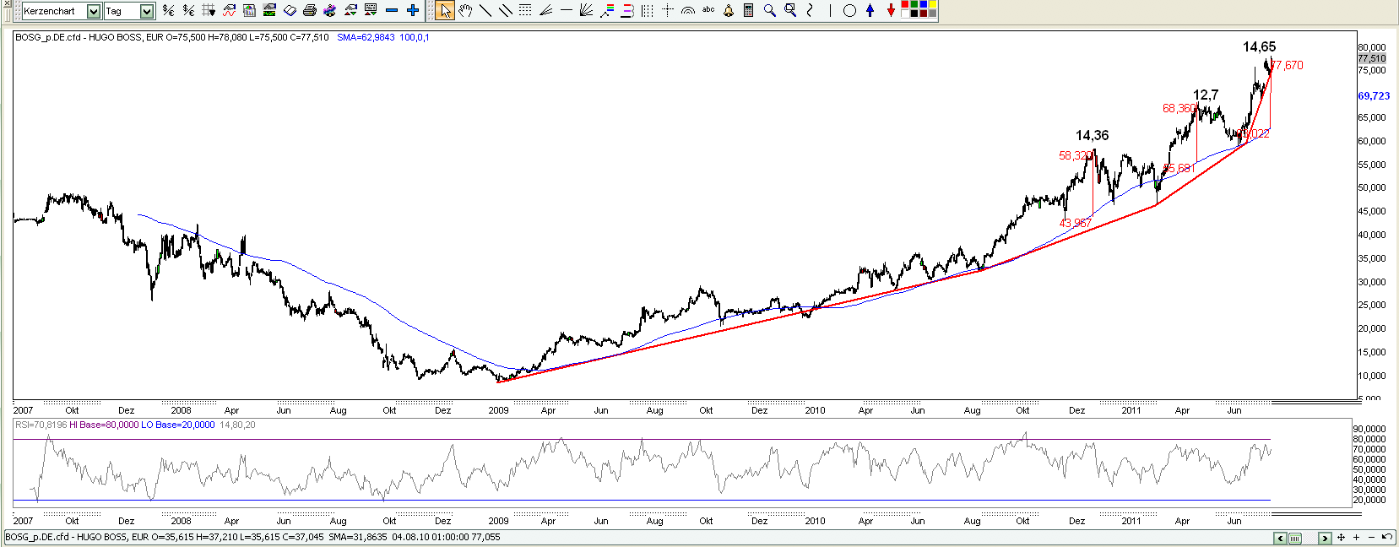This screenshot has width=1399, height=547.
Task: Click the blue minus toolbar button
Action: pyautogui.click(x=392, y=10)
